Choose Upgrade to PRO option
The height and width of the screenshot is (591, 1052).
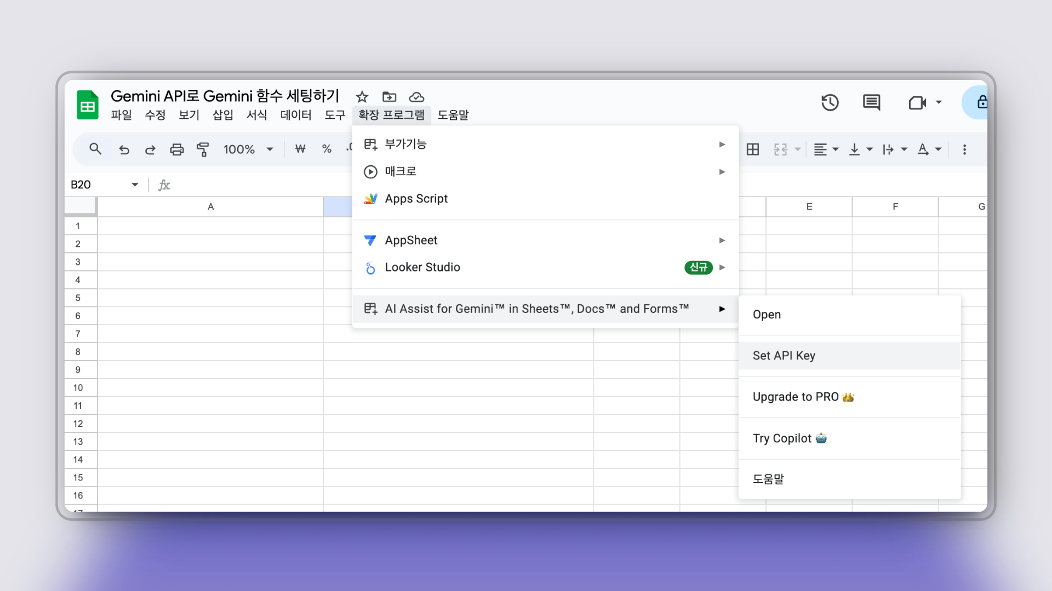click(850, 397)
